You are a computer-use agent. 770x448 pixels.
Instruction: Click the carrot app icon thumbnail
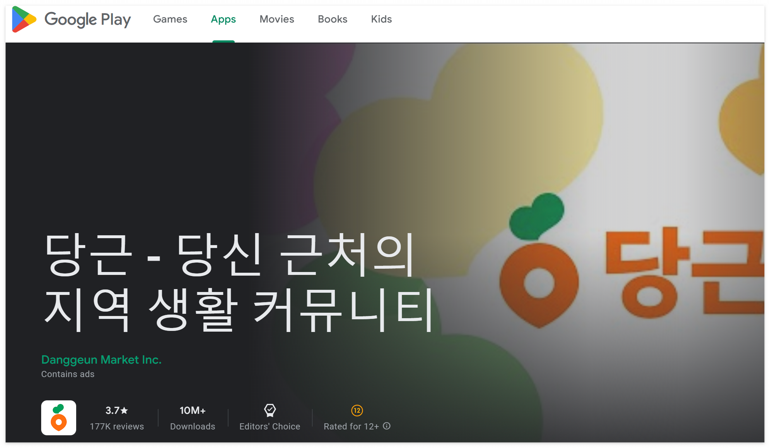click(x=59, y=418)
